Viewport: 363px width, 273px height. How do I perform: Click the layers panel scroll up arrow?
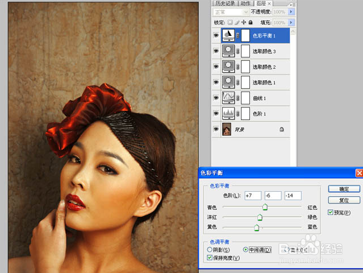(293, 31)
